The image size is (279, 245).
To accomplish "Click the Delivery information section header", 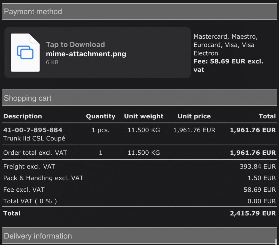I will point(38,236).
